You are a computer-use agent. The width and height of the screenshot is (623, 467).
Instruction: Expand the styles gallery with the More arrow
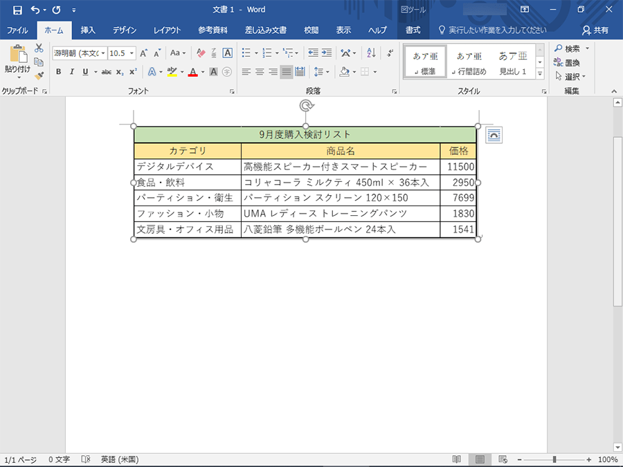pos(540,72)
